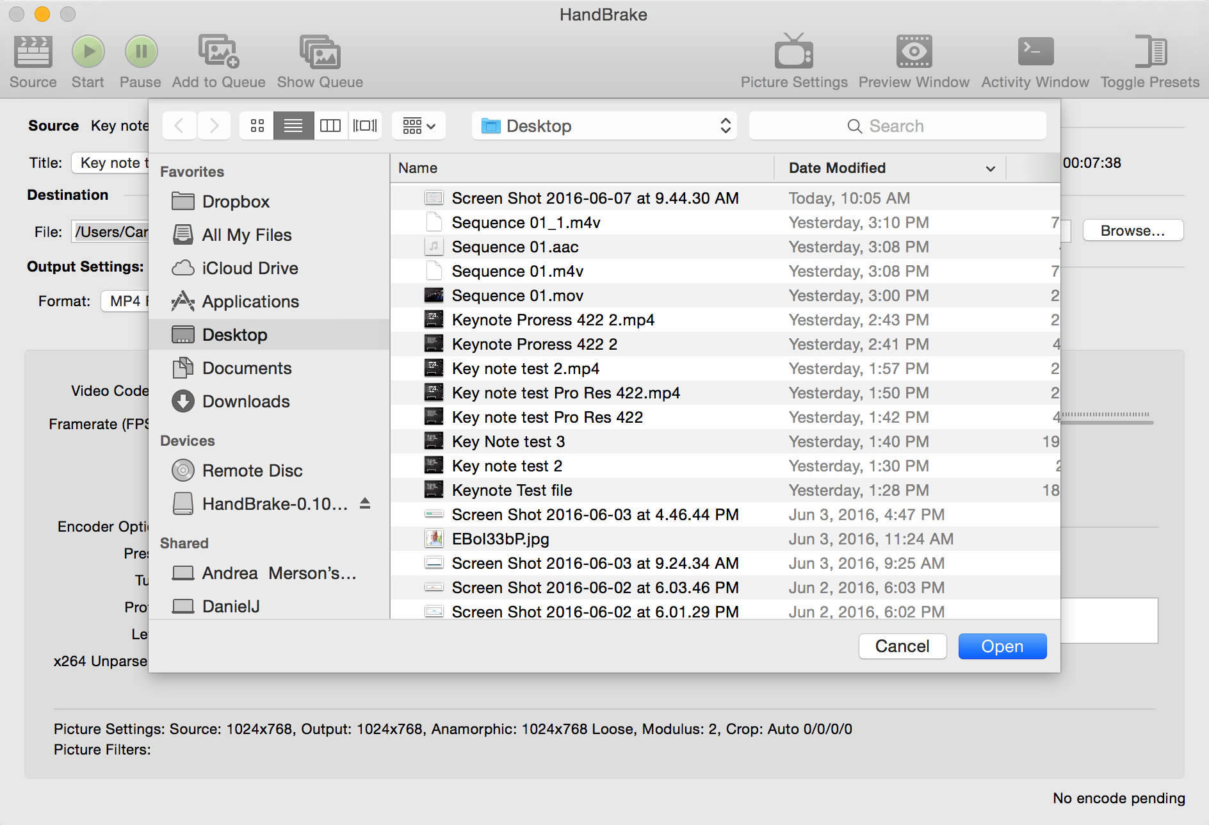Select folder-less item Keynote Proress 422 2
This screenshot has height=825, width=1209.
click(725, 344)
